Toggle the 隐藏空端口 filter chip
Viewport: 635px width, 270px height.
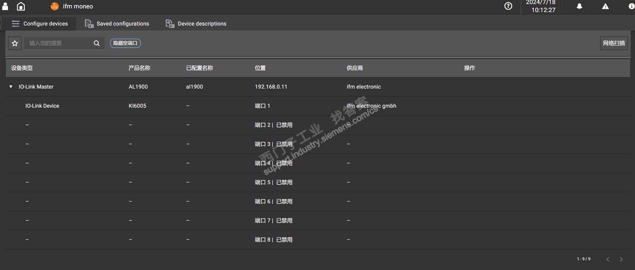(125, 43)
